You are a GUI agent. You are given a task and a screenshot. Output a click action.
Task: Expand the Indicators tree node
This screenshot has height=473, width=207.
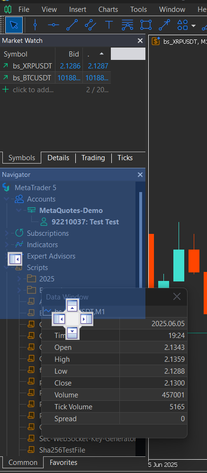(7, 244)
